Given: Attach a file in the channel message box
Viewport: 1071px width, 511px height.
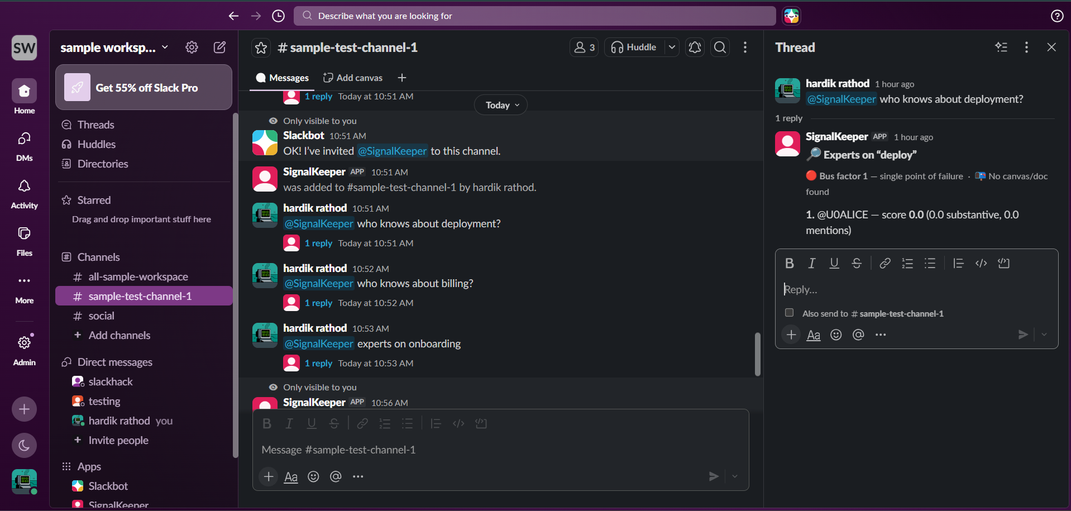Looking at the screenshot, I should click(x=269, y=476).
